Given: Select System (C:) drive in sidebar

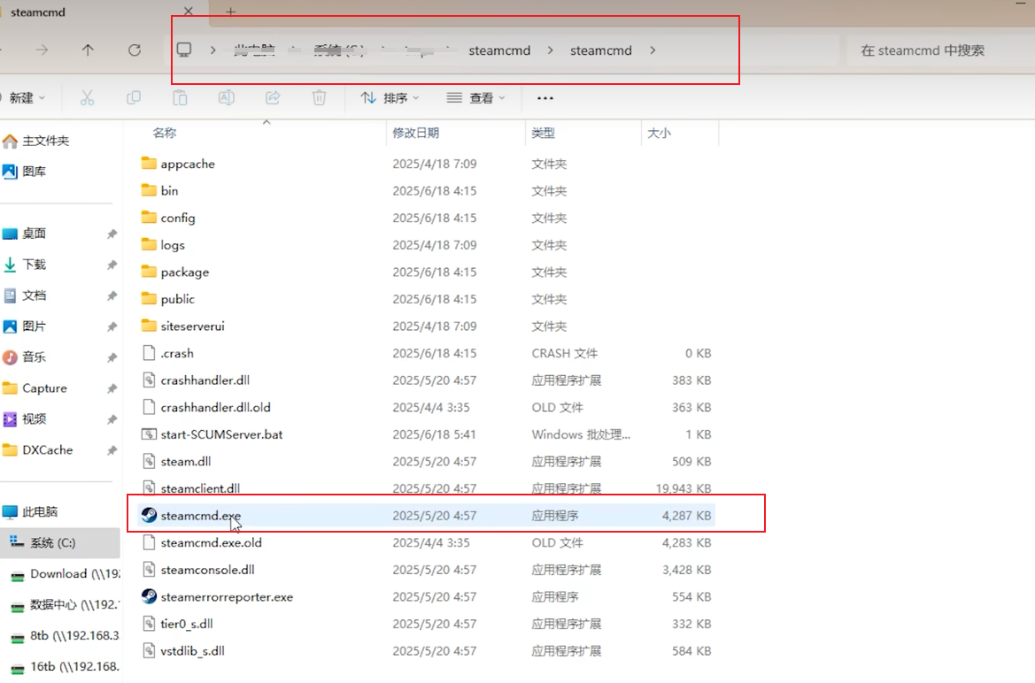Looking at the screenshot, I should coord(60,543).
